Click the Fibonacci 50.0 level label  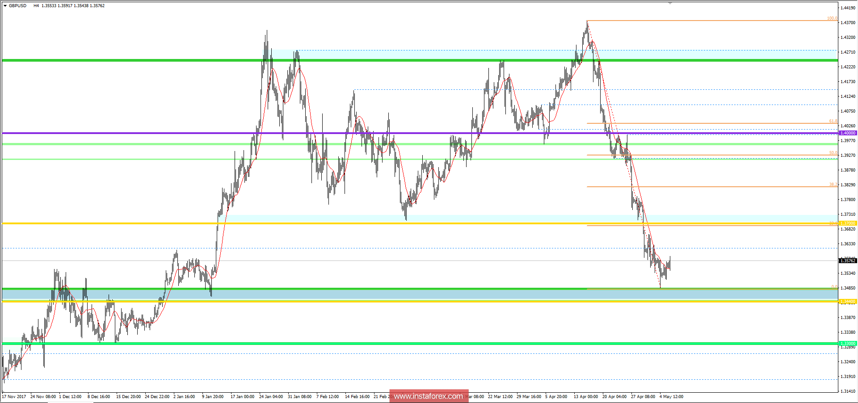(x=833, y=153)
